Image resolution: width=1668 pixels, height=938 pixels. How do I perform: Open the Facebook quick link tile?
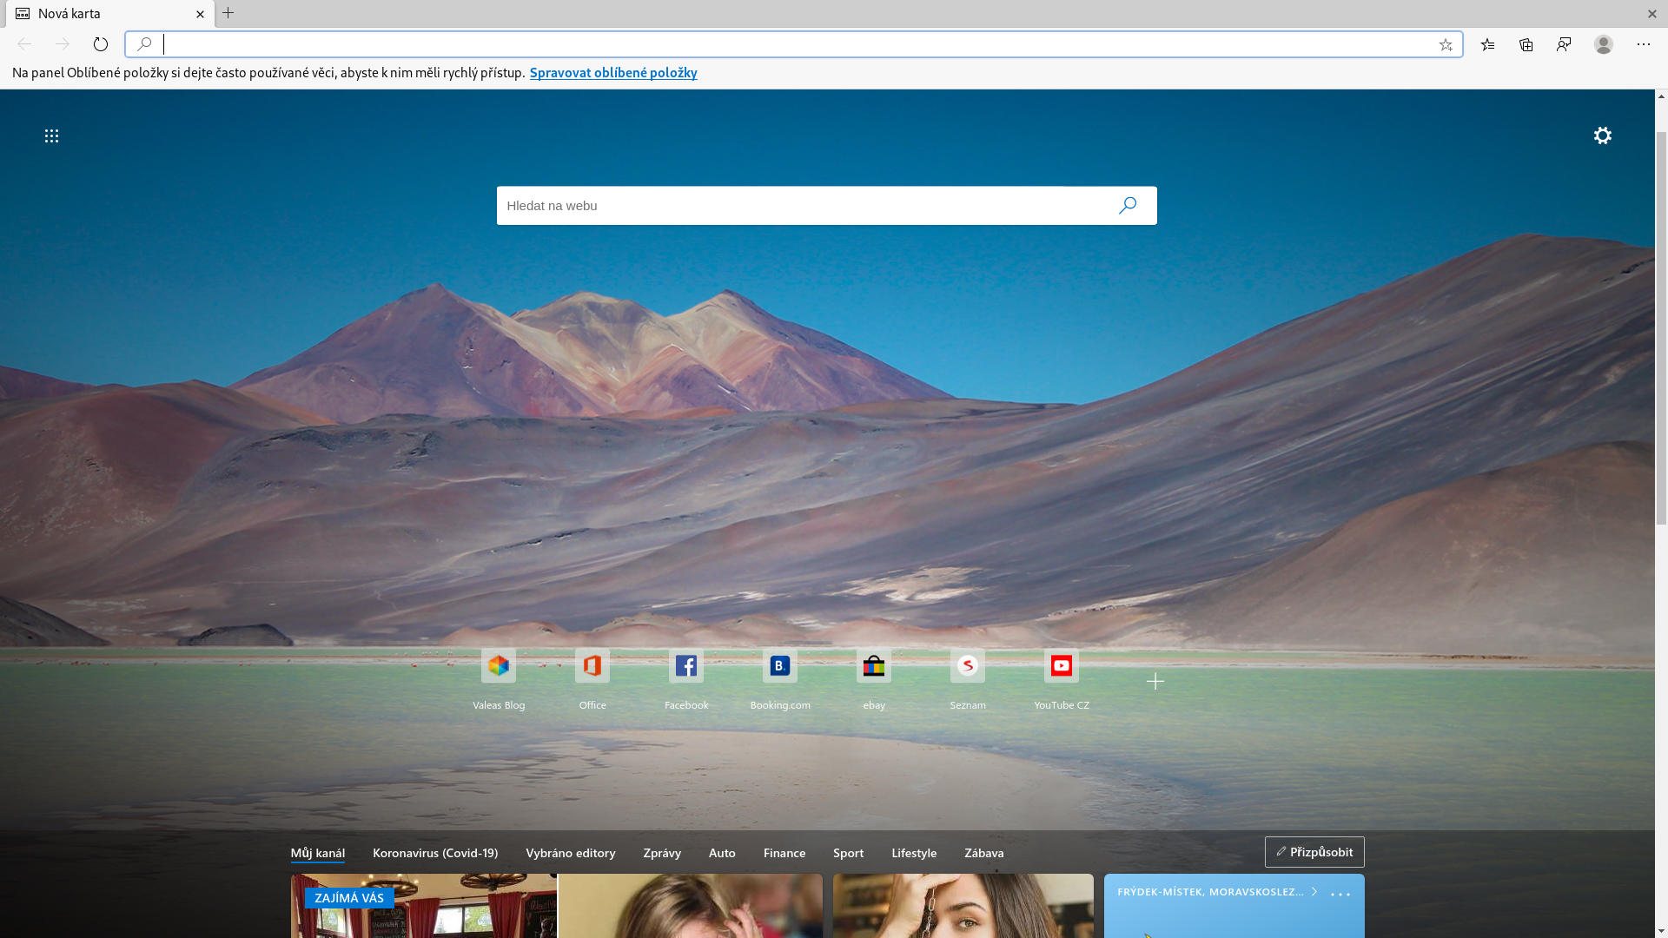[686, 680]
